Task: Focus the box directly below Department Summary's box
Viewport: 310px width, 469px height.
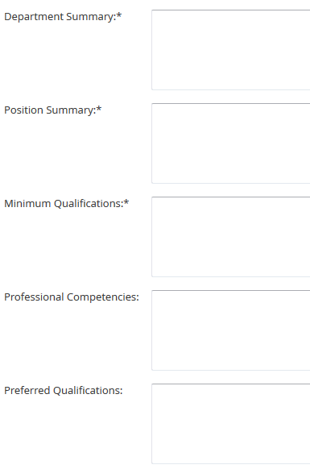Action: (x=231, y=143)
